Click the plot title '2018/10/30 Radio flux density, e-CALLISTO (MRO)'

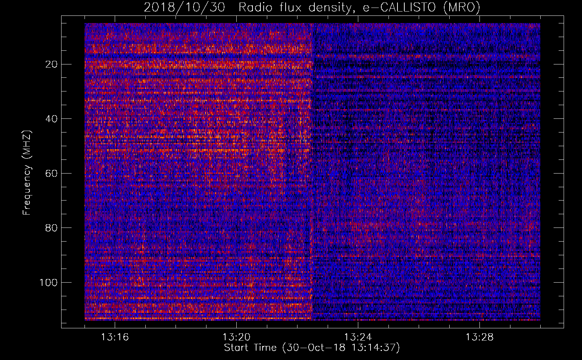(x=312, y=7)
